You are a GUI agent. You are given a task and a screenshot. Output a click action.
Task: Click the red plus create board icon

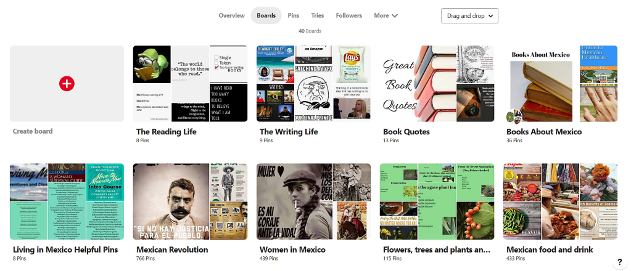[67, 84]
